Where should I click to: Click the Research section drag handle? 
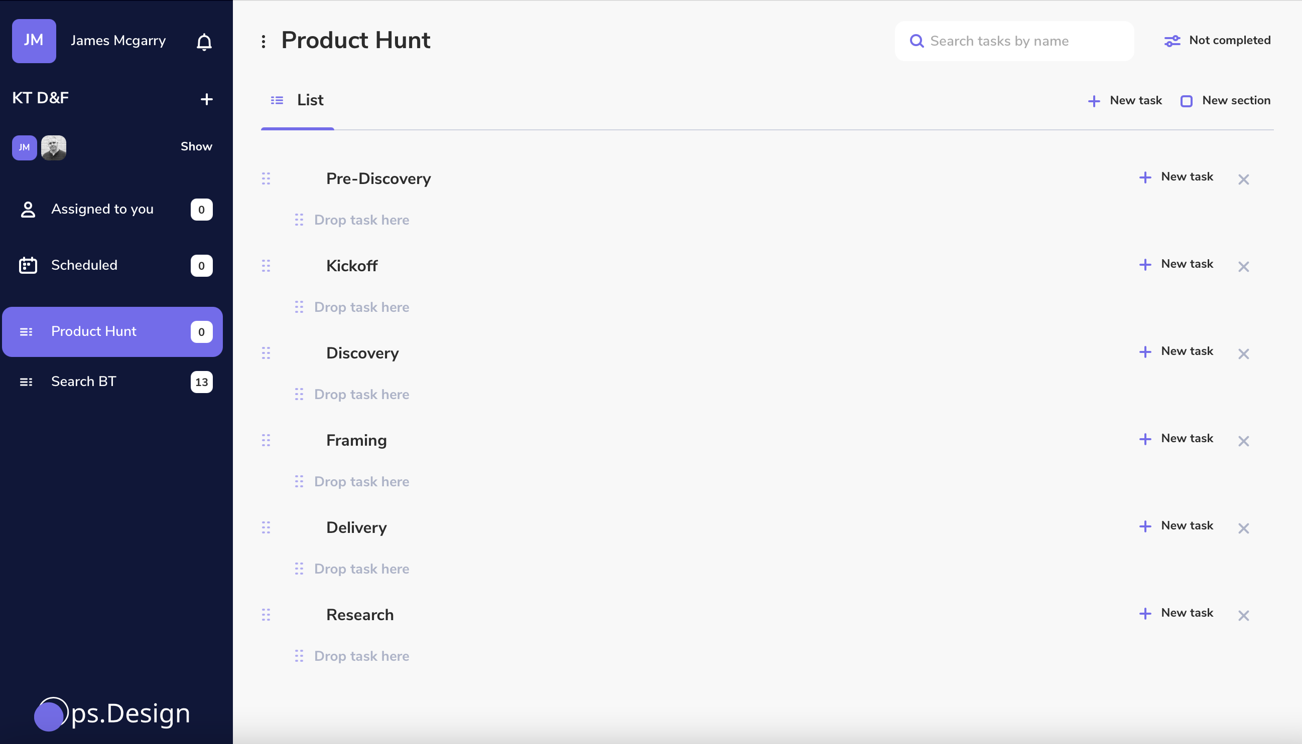[x=266, y=615]
